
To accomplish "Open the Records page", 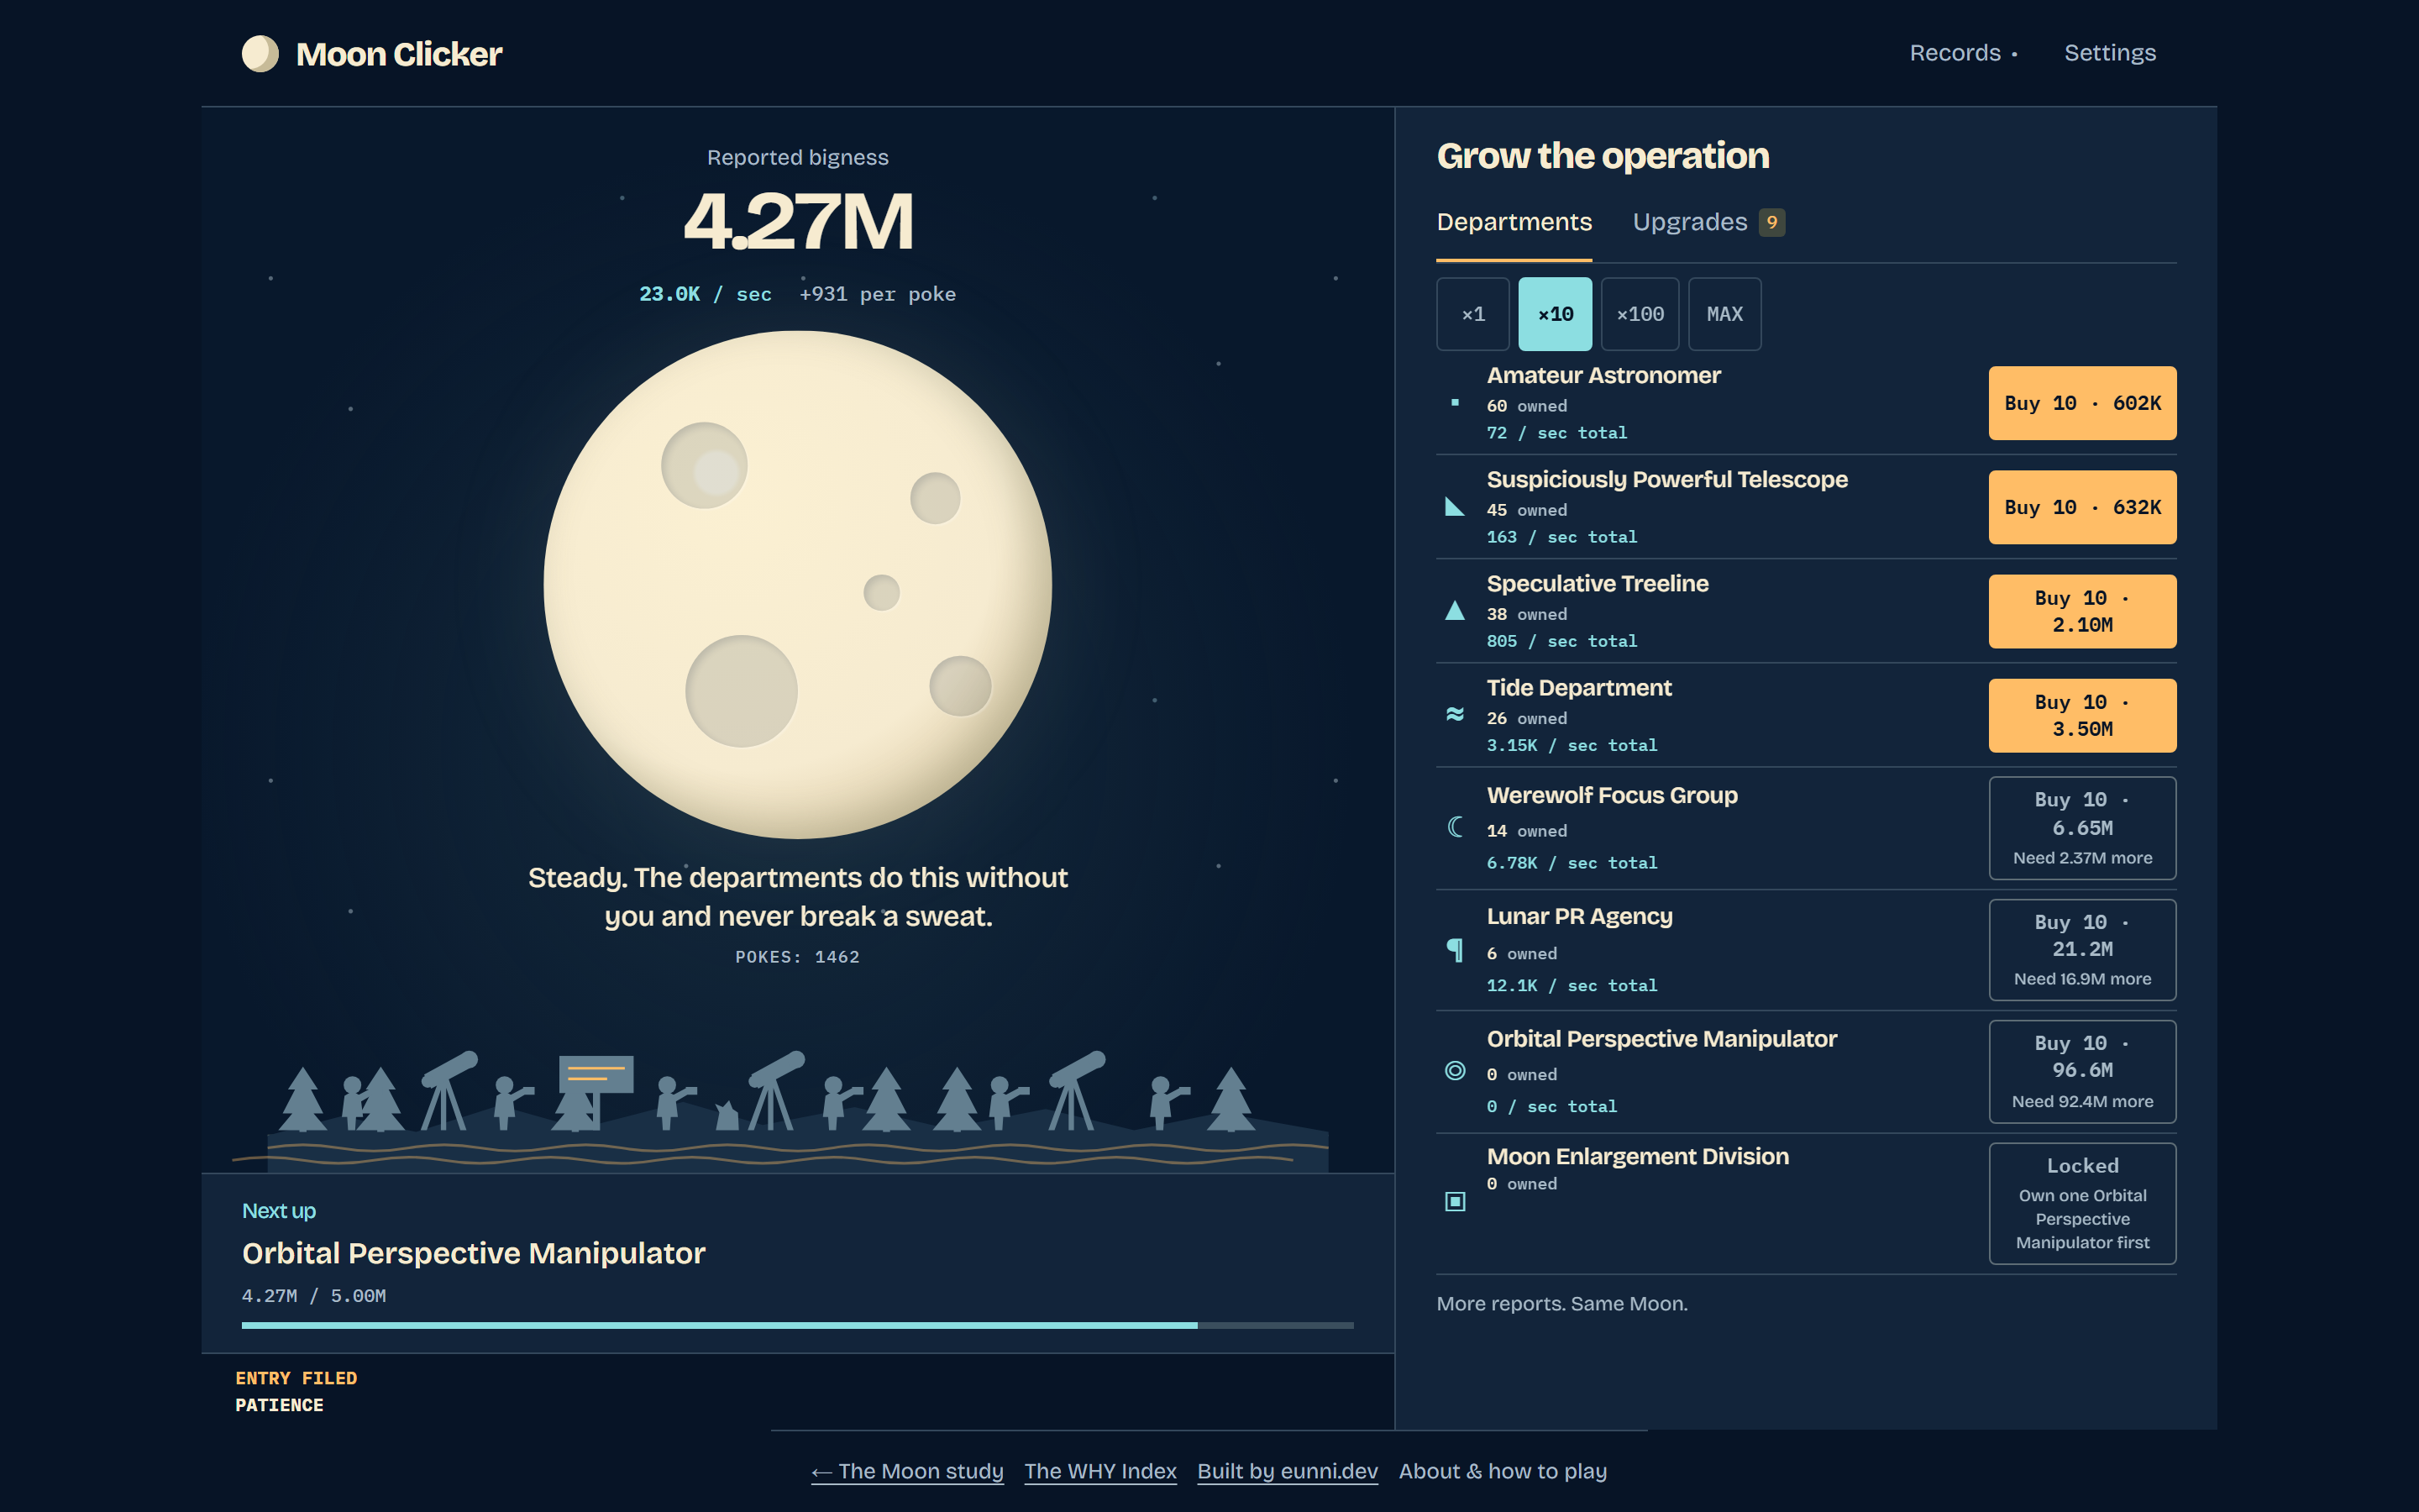I will (1963, 53).
